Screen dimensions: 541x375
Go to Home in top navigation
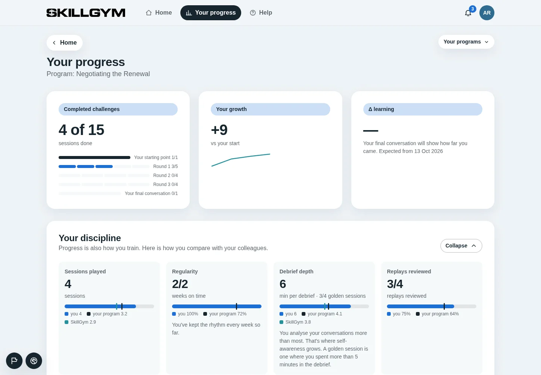[159, 13]
